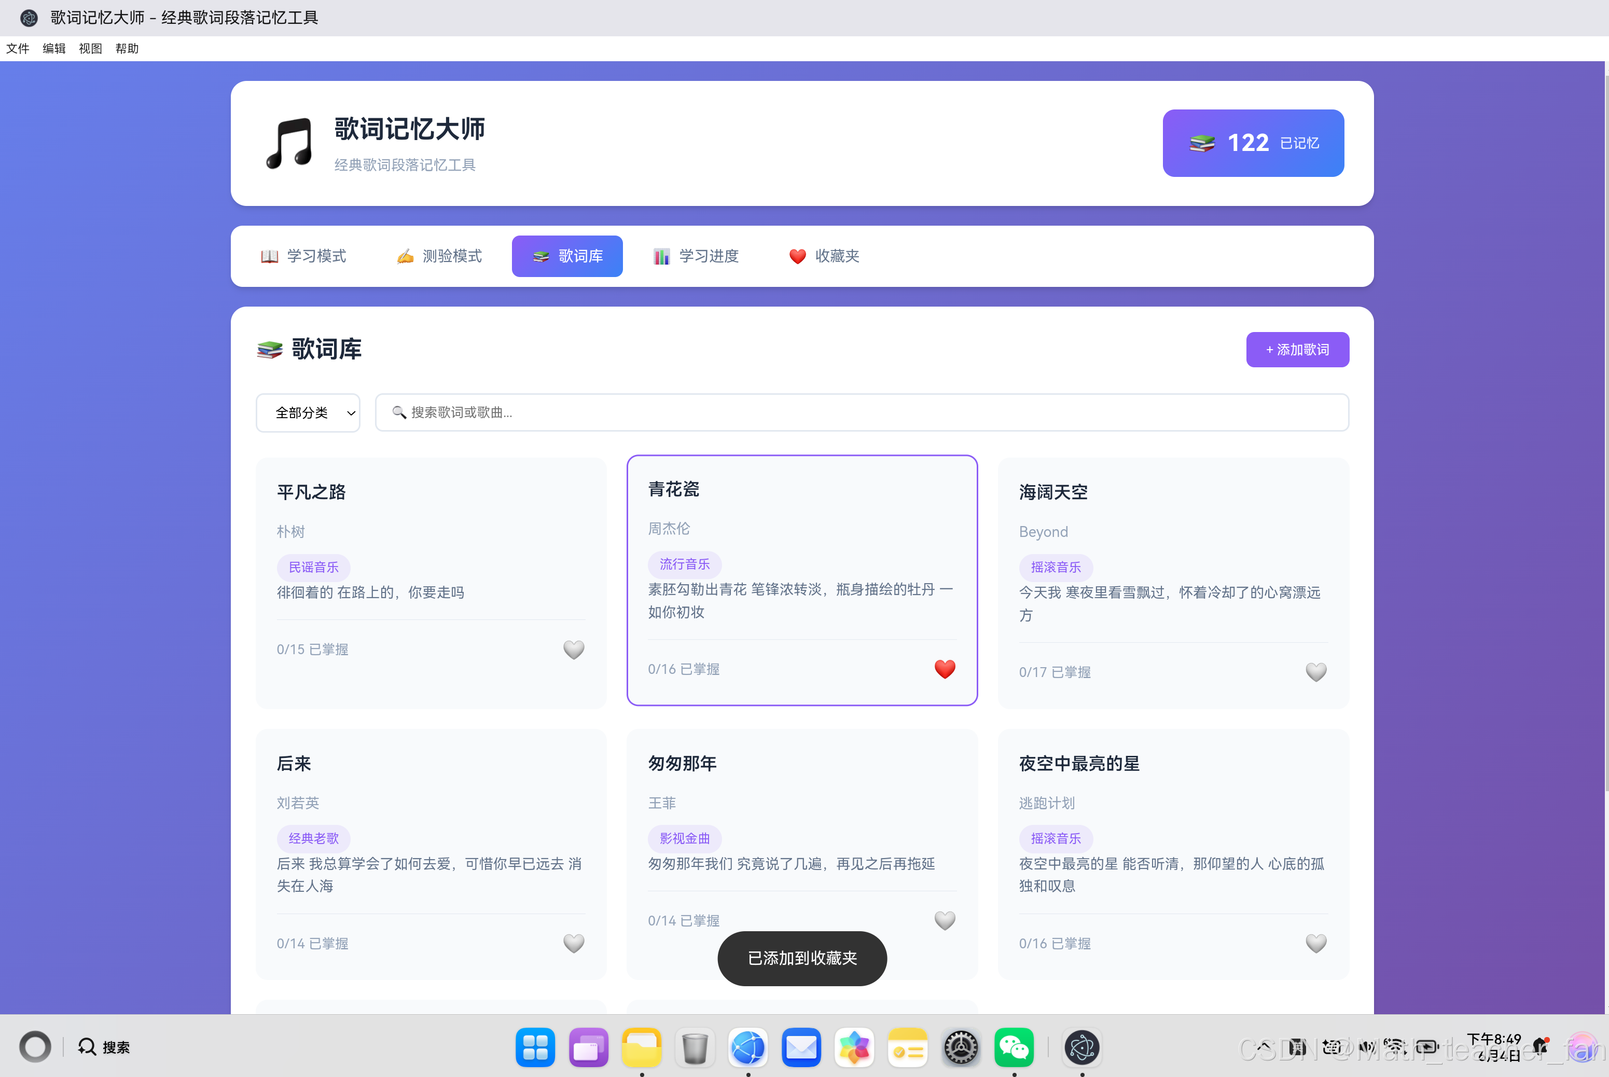Open the trash bin in dock

(695, 1047)
